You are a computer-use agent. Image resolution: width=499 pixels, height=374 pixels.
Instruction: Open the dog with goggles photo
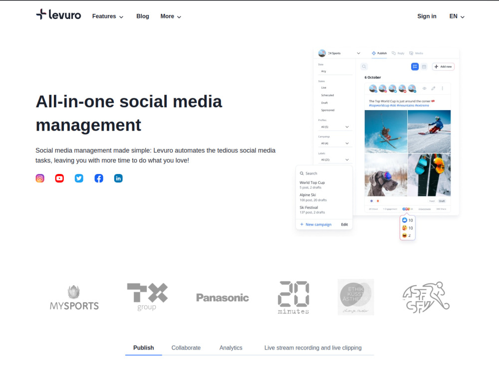[386, 175]
